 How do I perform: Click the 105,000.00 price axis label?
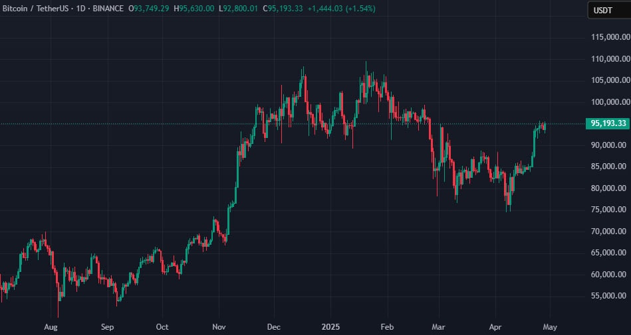click(610, 80)
